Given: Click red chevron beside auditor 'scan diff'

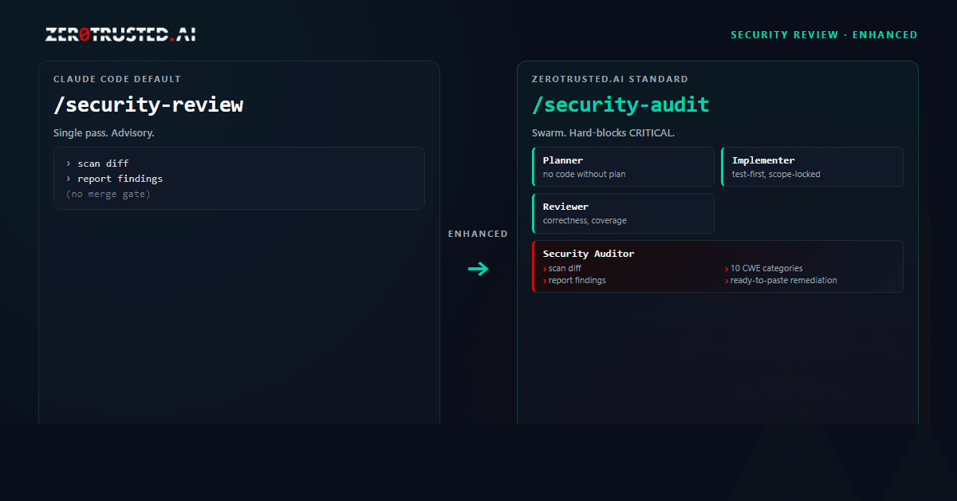Looking at the screenshot, I should (545, 269).
